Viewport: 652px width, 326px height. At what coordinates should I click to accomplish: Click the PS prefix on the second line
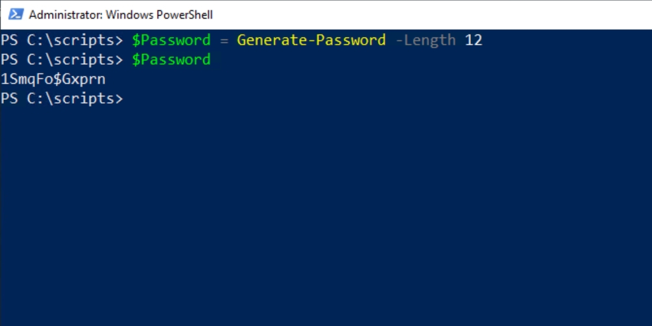click(x=9, y=60)
